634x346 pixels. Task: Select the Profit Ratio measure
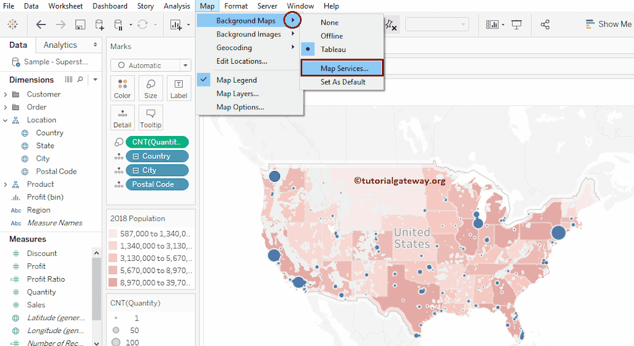(x=46, y=279)
